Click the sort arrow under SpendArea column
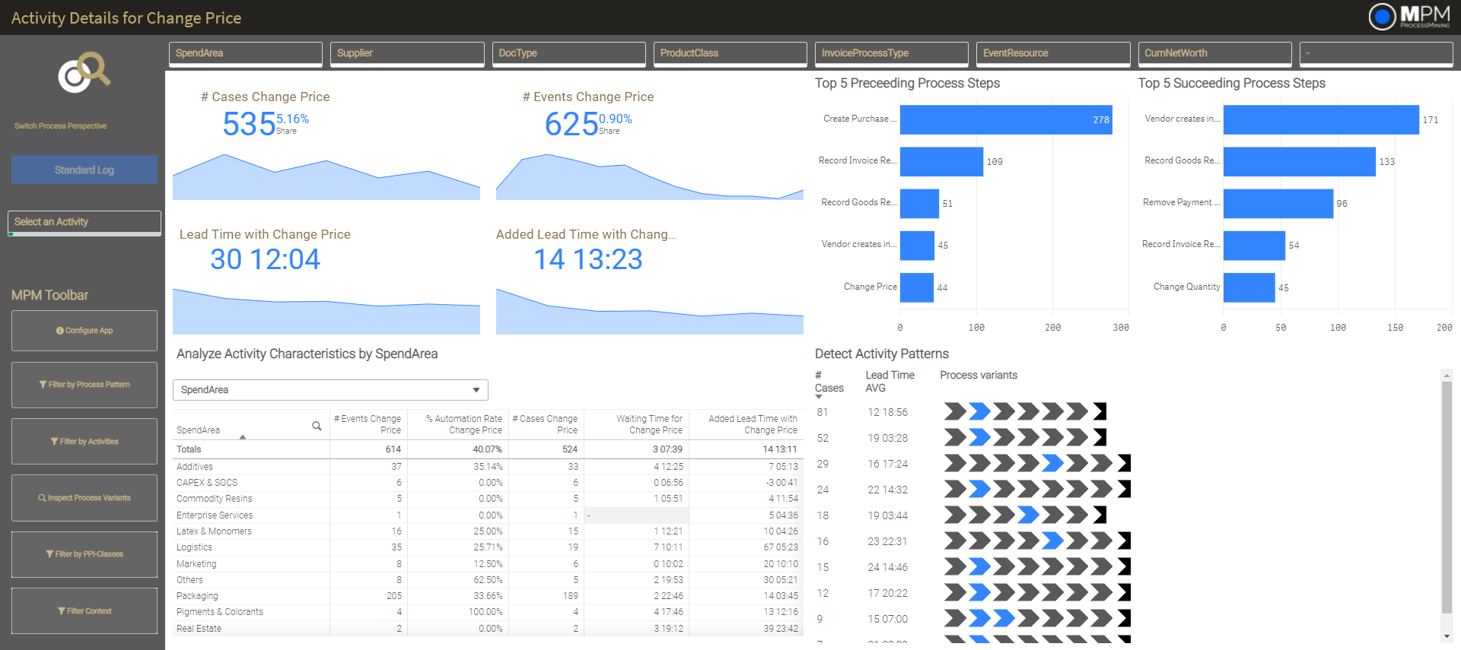The image size is (1461, 650). coord(243,437)
